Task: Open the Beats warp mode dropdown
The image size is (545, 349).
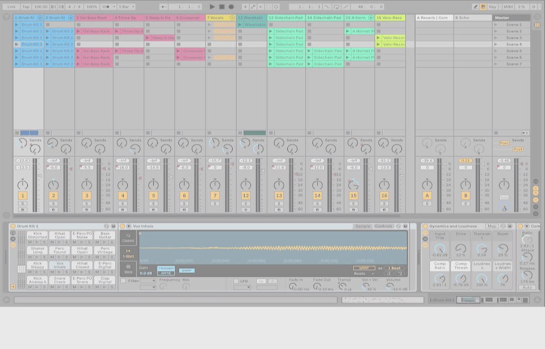Action: tap(361, 274)
